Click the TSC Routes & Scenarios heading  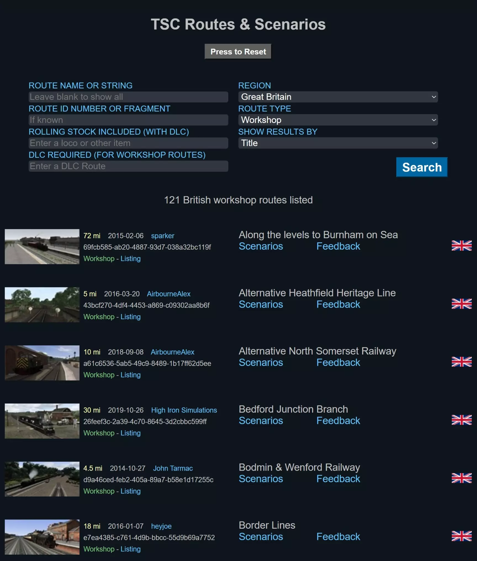point(238,24)
